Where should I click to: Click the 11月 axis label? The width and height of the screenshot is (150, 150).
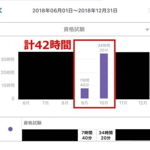tap(123, 103)
